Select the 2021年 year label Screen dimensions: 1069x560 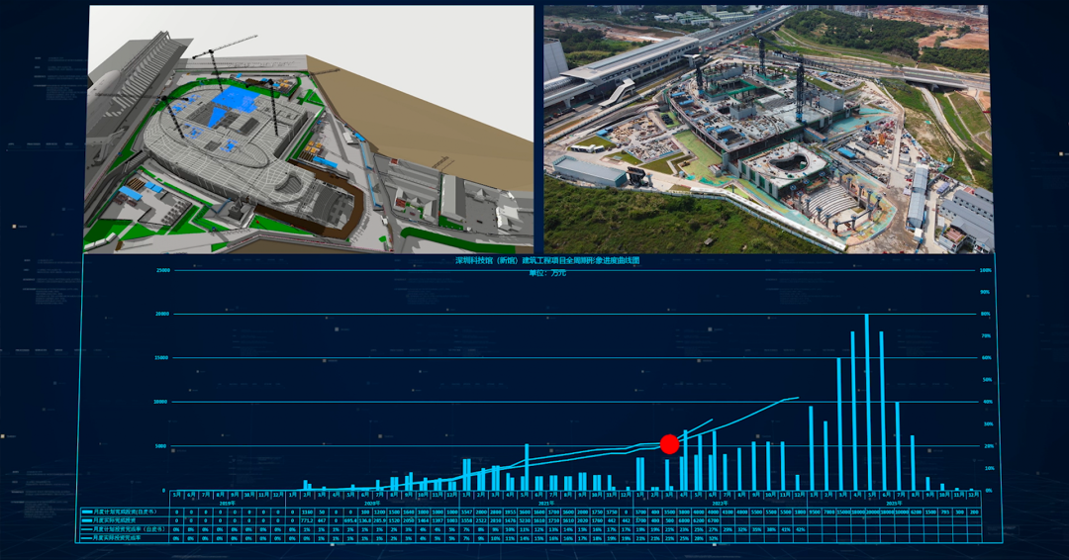pos(544,503)
